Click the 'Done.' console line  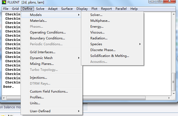pyautogui.click(x=9, y=87)
